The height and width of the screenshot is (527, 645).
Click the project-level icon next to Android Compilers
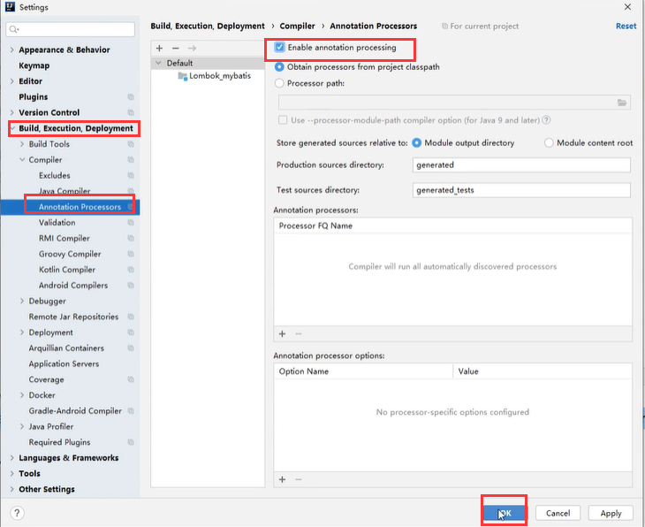(131, 286)
